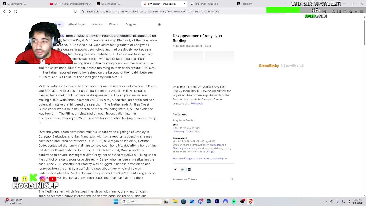Screen dimensions: 366x206
Task: Open Discord from taskbar
Action: tap(200, 201)
